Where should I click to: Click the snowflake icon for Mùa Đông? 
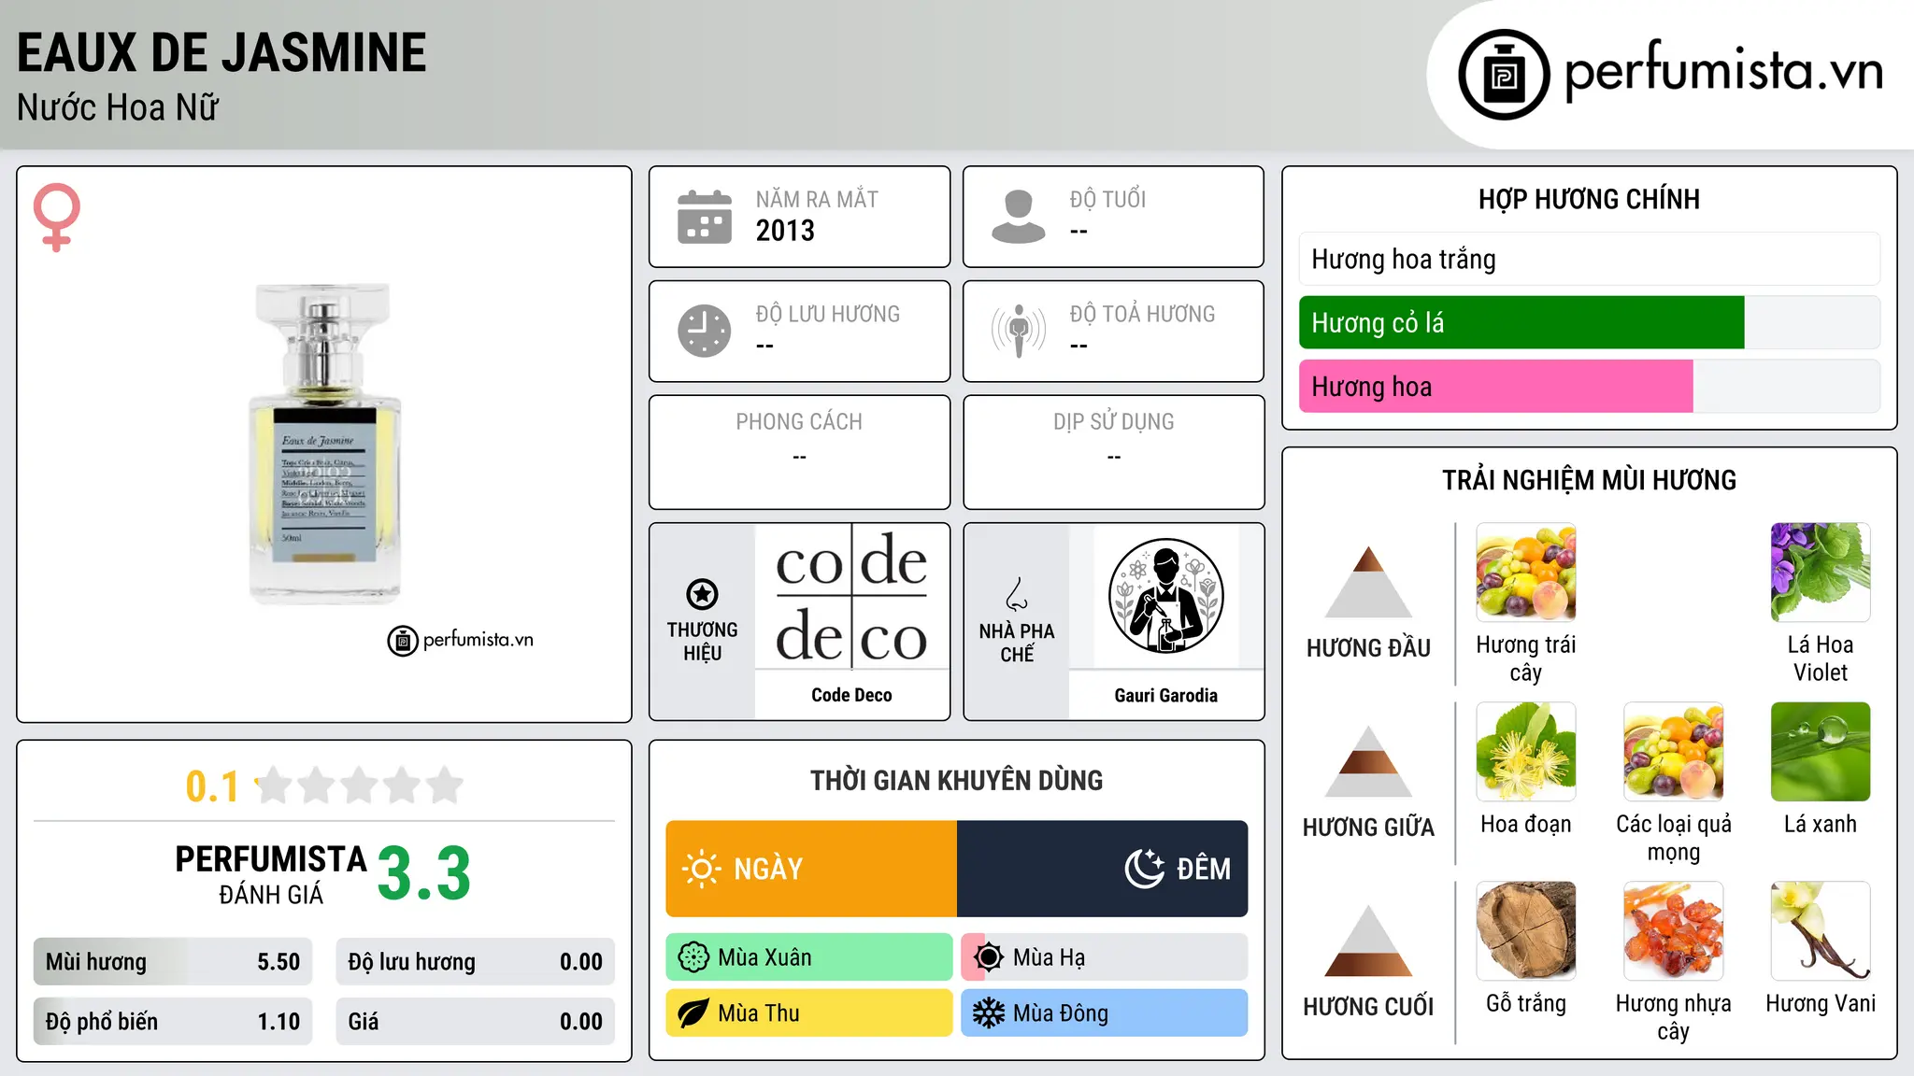(989, 1013)
